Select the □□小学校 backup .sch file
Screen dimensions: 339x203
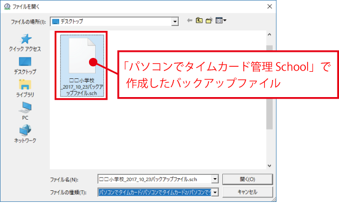tap(82, 66)
